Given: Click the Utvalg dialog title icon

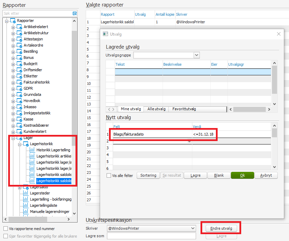Looking at the screenshot, I should pyautogui.click(x=106, y=34).
